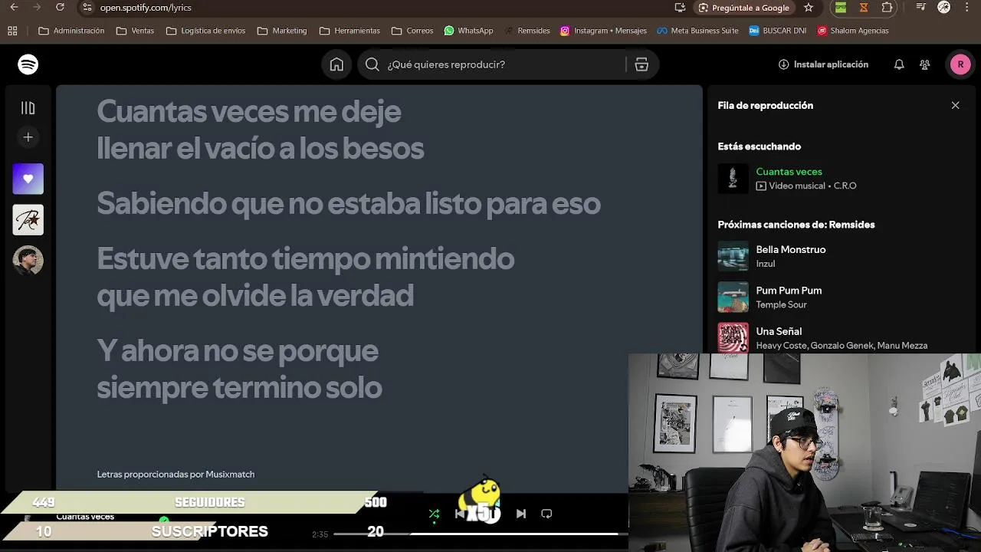Open the orange hourglass extension
Screen dimensions: 981x552
[x=864, y=8]
